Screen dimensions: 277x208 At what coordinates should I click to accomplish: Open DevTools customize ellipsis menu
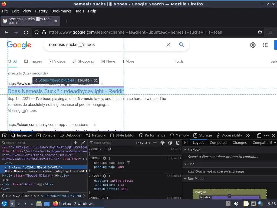(x=266, y=135)
